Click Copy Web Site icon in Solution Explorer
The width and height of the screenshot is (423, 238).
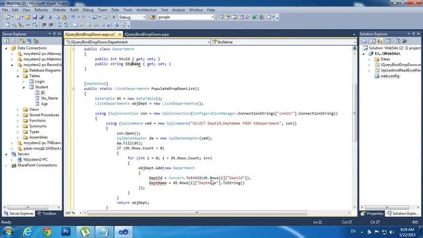[398, 41]
